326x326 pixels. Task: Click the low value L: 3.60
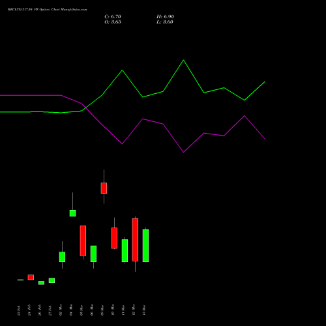165,22
